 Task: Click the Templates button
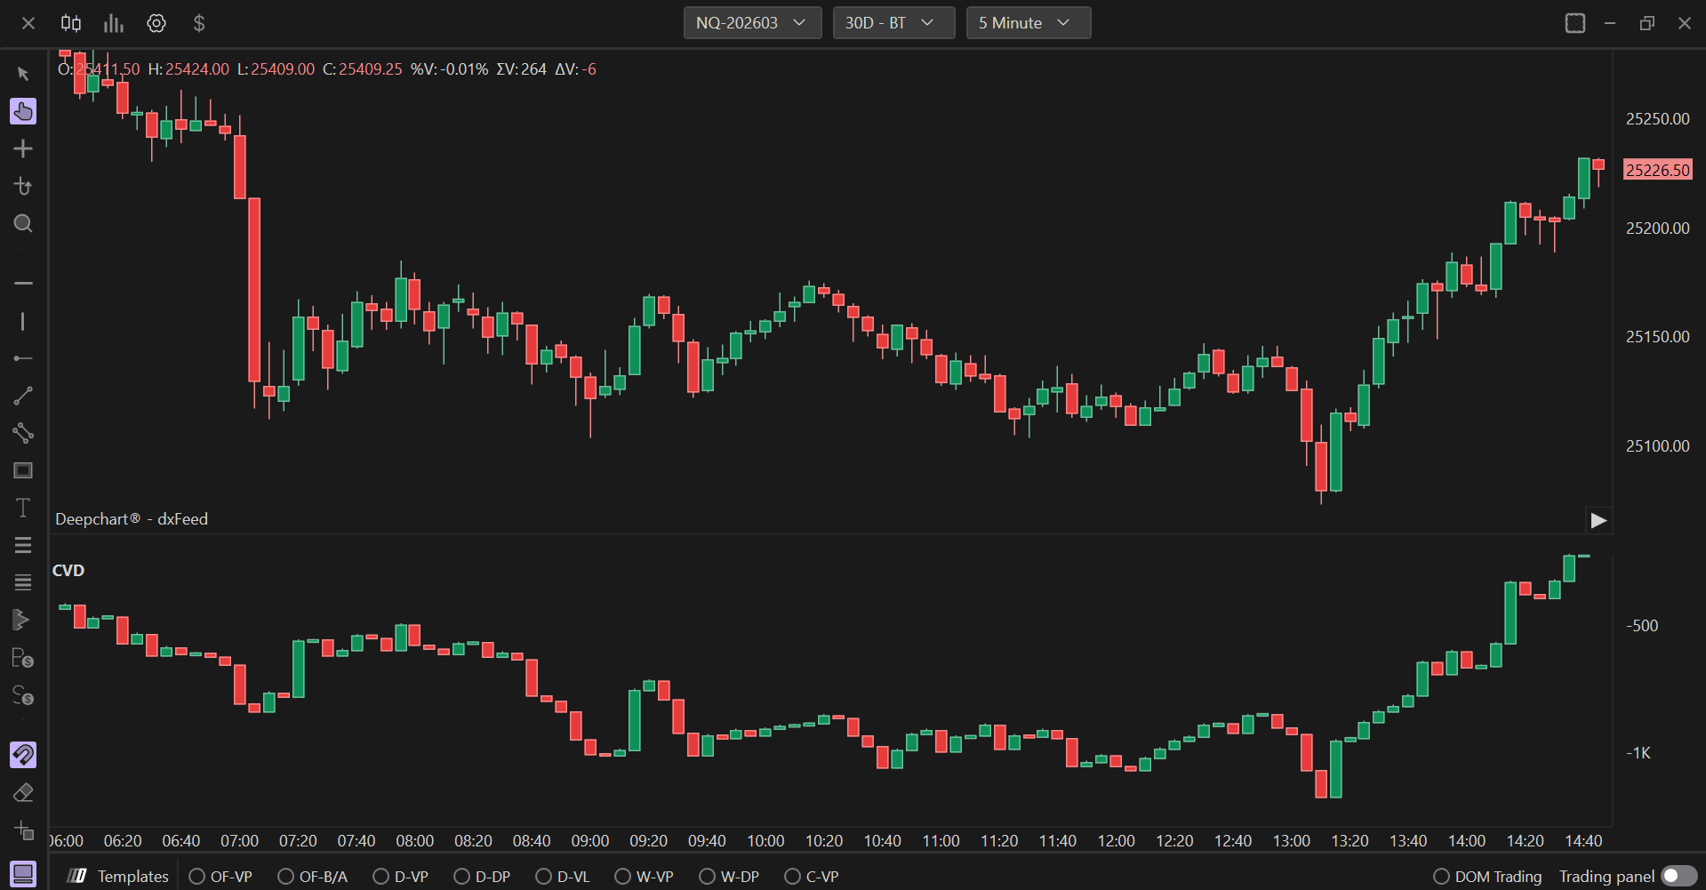tap(118, 877)
